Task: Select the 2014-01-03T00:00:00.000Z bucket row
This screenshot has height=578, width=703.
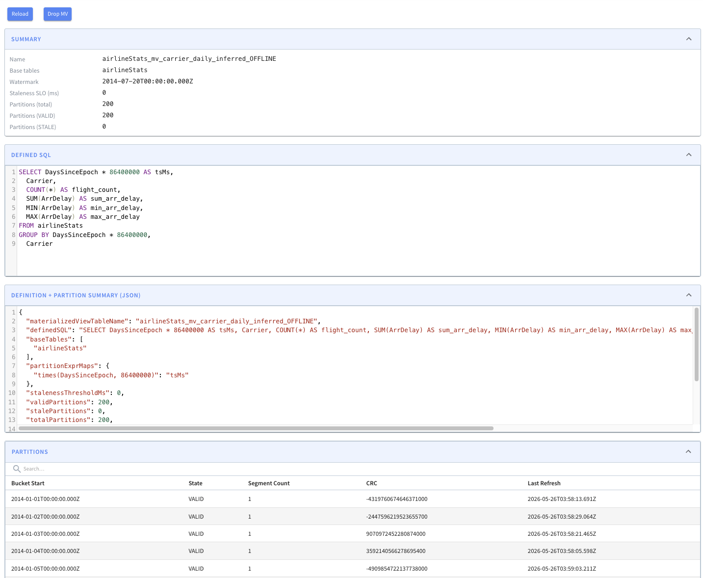Action: [352, 534]
